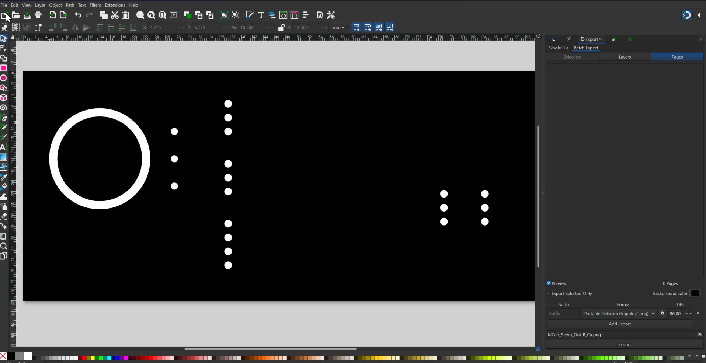706x363 pixels.
Task: Open the Fill and Stroke dialog
Action: (250, 15)
